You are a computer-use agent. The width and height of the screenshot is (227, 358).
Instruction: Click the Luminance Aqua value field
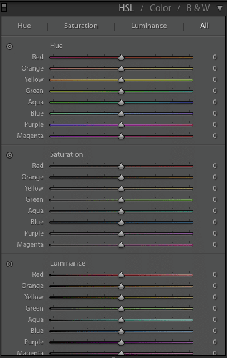(215, 319)
